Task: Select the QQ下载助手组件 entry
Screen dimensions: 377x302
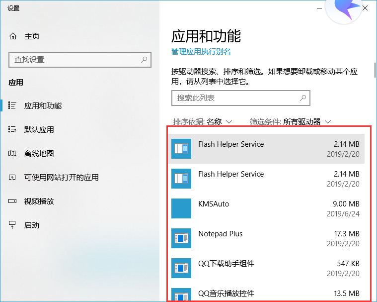Action: pyautogui.click(x=266, y=268)
